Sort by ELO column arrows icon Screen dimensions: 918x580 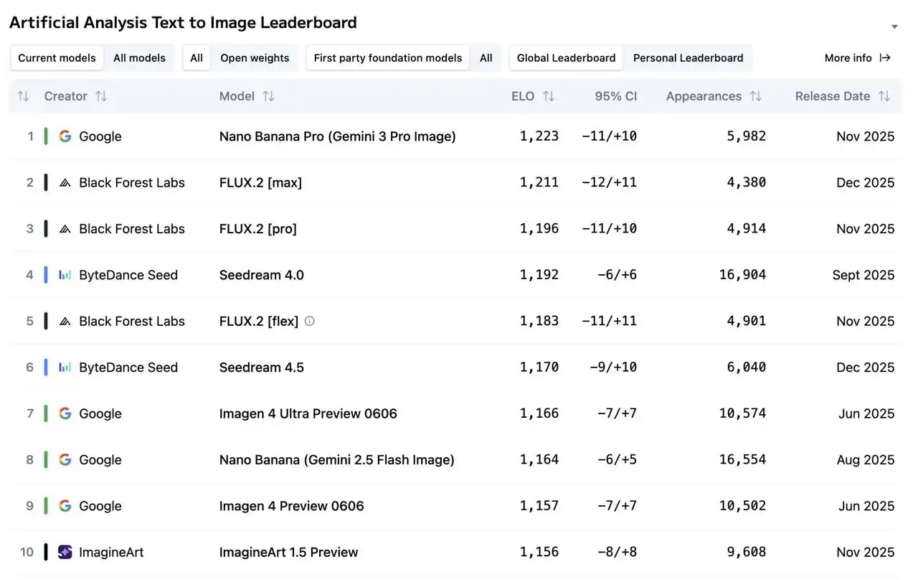point(549,96)
